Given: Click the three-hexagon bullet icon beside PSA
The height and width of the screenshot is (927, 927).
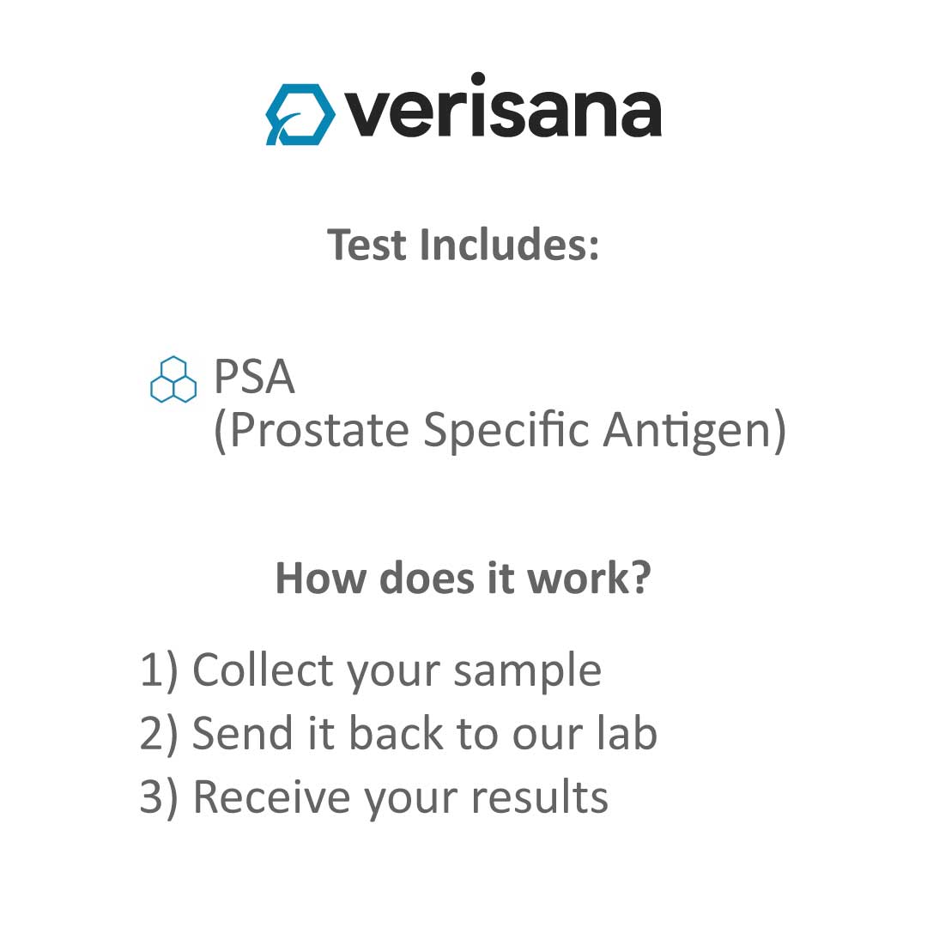Looking at the screenshot, I should coord(173,379).
